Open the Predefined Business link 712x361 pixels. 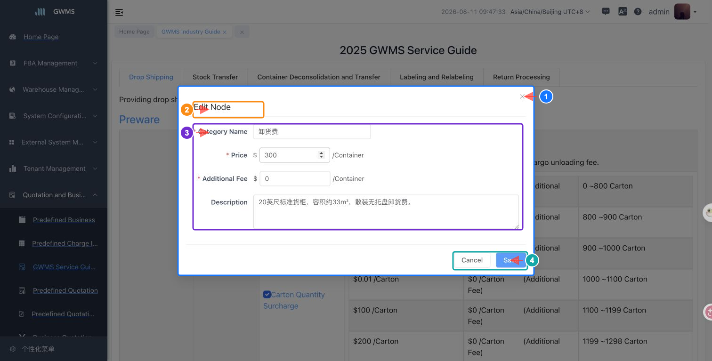coord(64,220)
